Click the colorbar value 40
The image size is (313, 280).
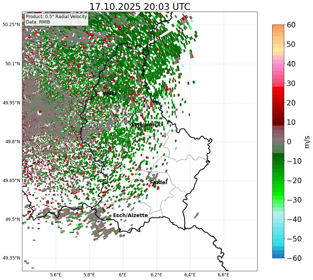291,64
